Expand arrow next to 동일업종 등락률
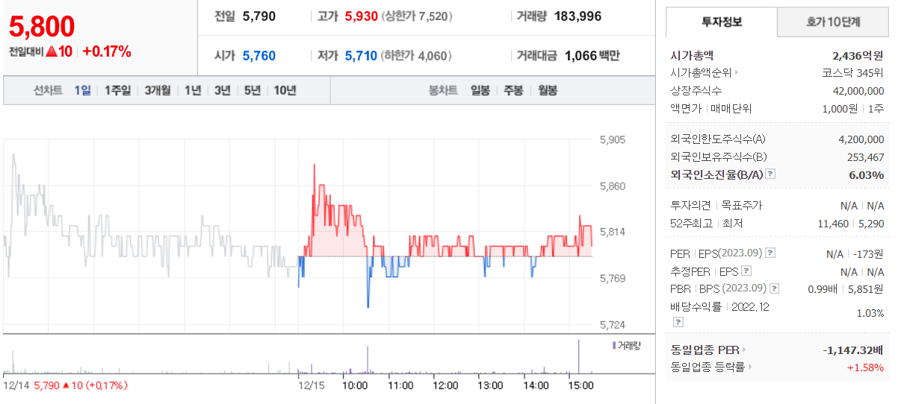This screenshot has width=904, height=404. (750, 367)
